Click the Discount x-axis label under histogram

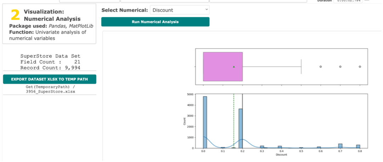click(x=281, y=155)
